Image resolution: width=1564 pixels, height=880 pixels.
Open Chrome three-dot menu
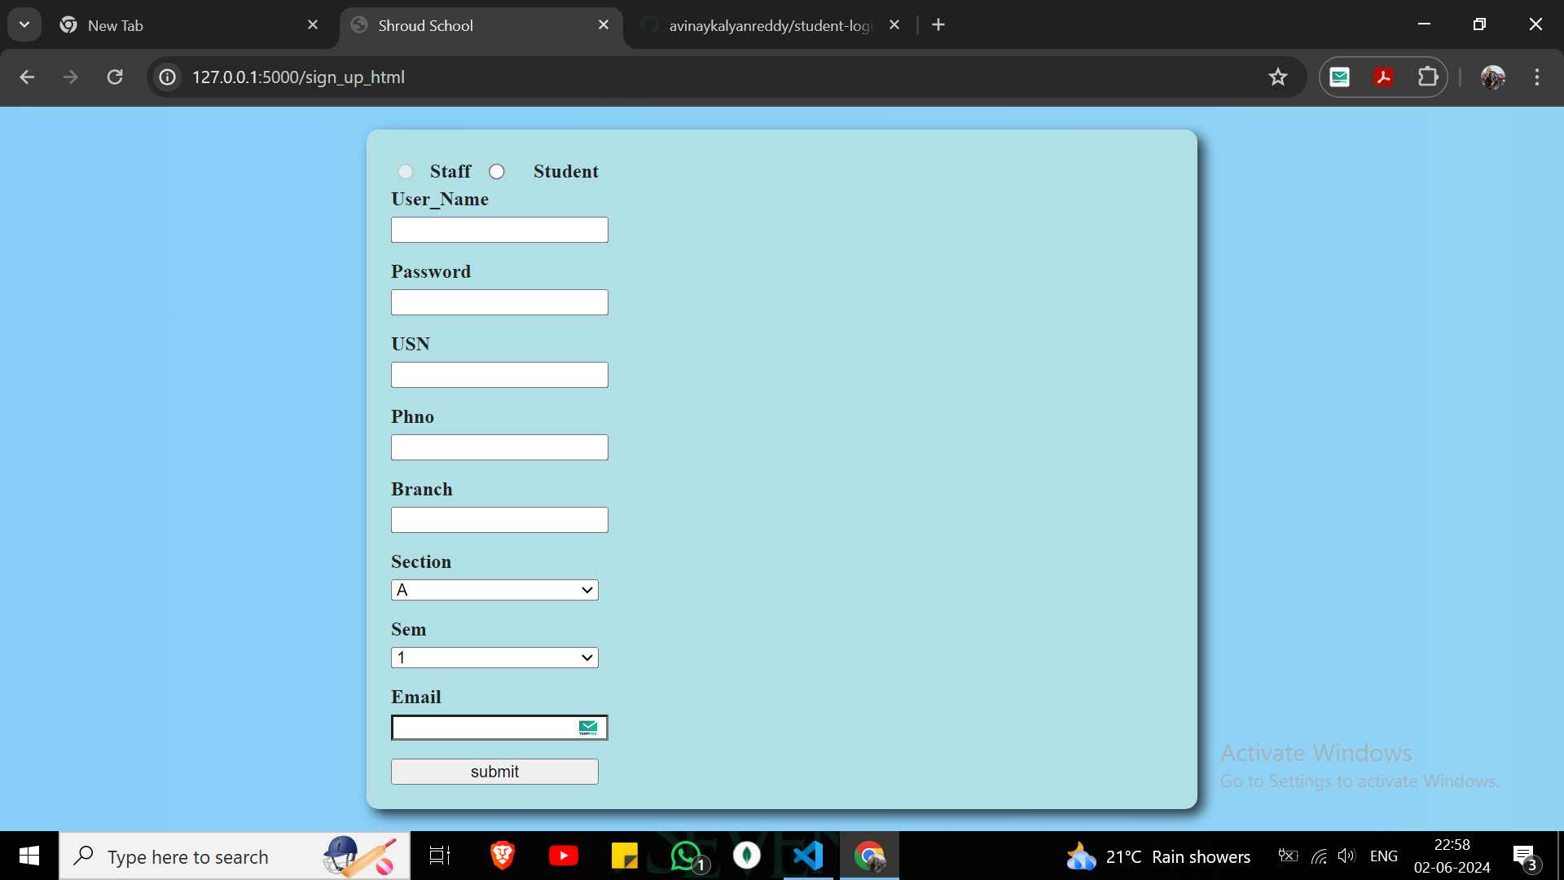point(1537,77)
